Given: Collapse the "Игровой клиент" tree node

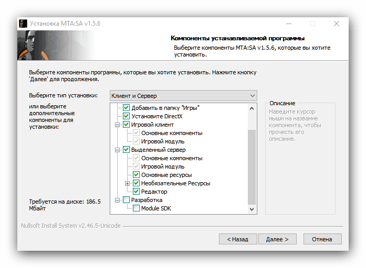Looking at the screenshot, I should pyautogui.click(x=118, y=125).
